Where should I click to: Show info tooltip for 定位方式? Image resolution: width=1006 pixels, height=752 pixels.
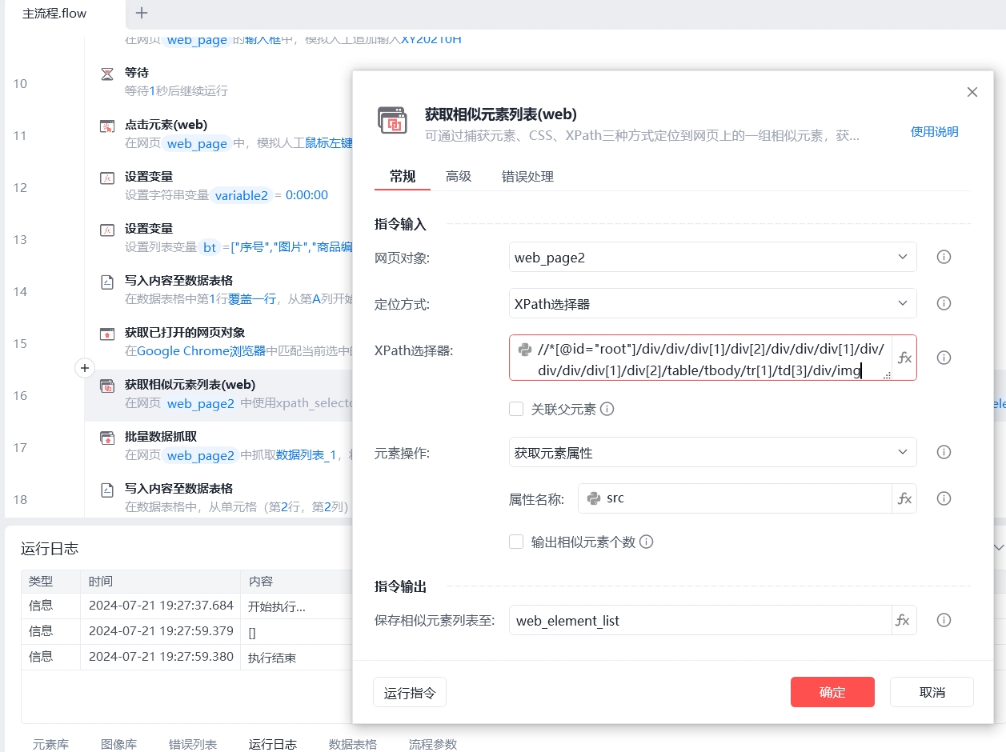(x=944, y=303)
